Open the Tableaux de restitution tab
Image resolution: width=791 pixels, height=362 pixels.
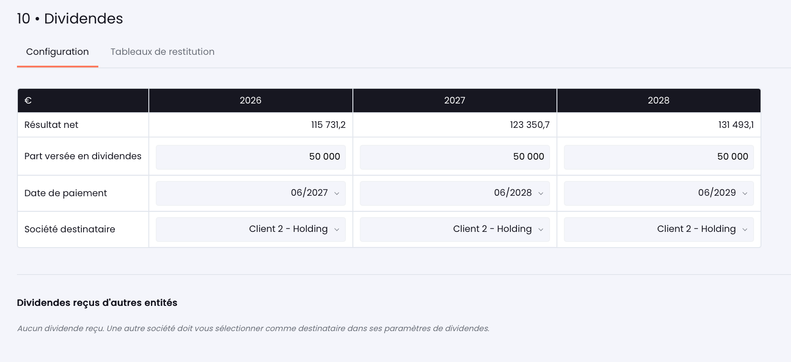[x=162, y=52]
